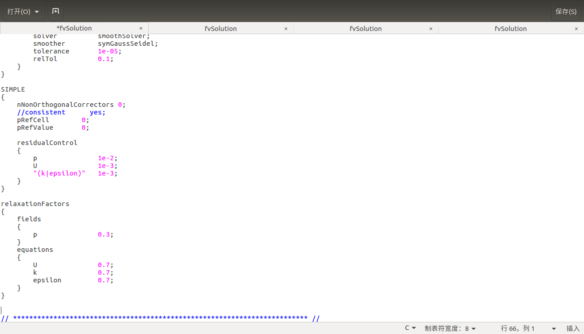
Task: Open the C language syntax dropdown
Action: pyautogui.click(x=410, y=328)
